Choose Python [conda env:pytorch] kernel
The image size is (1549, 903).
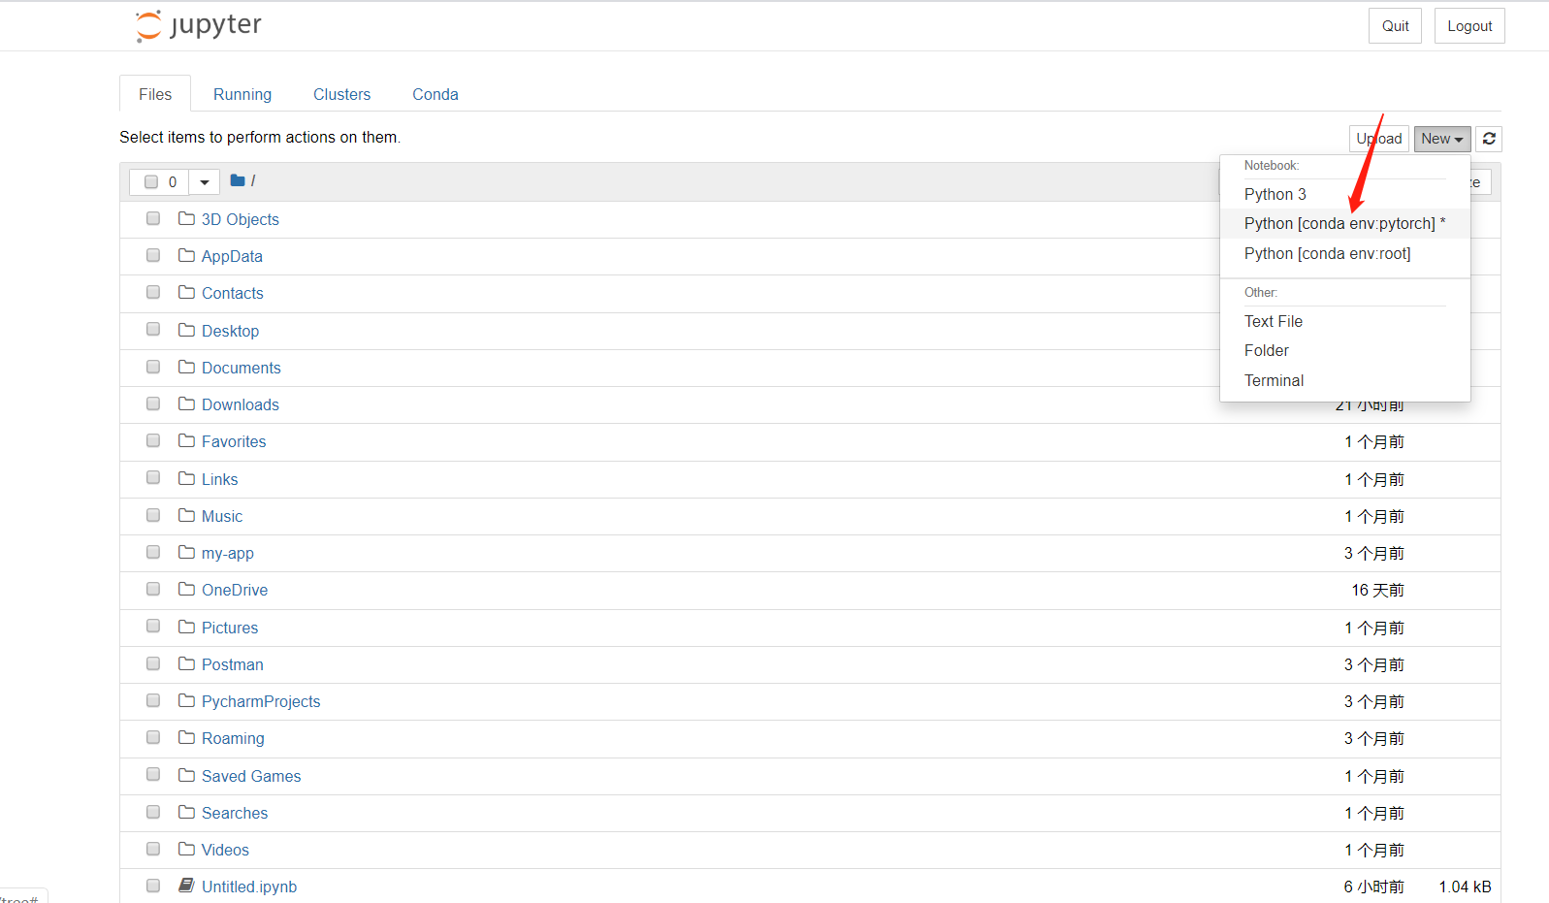coord(1344,223)
